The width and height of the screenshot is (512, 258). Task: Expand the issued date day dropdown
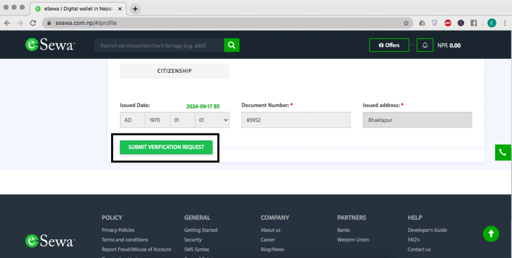coord(212,120)
